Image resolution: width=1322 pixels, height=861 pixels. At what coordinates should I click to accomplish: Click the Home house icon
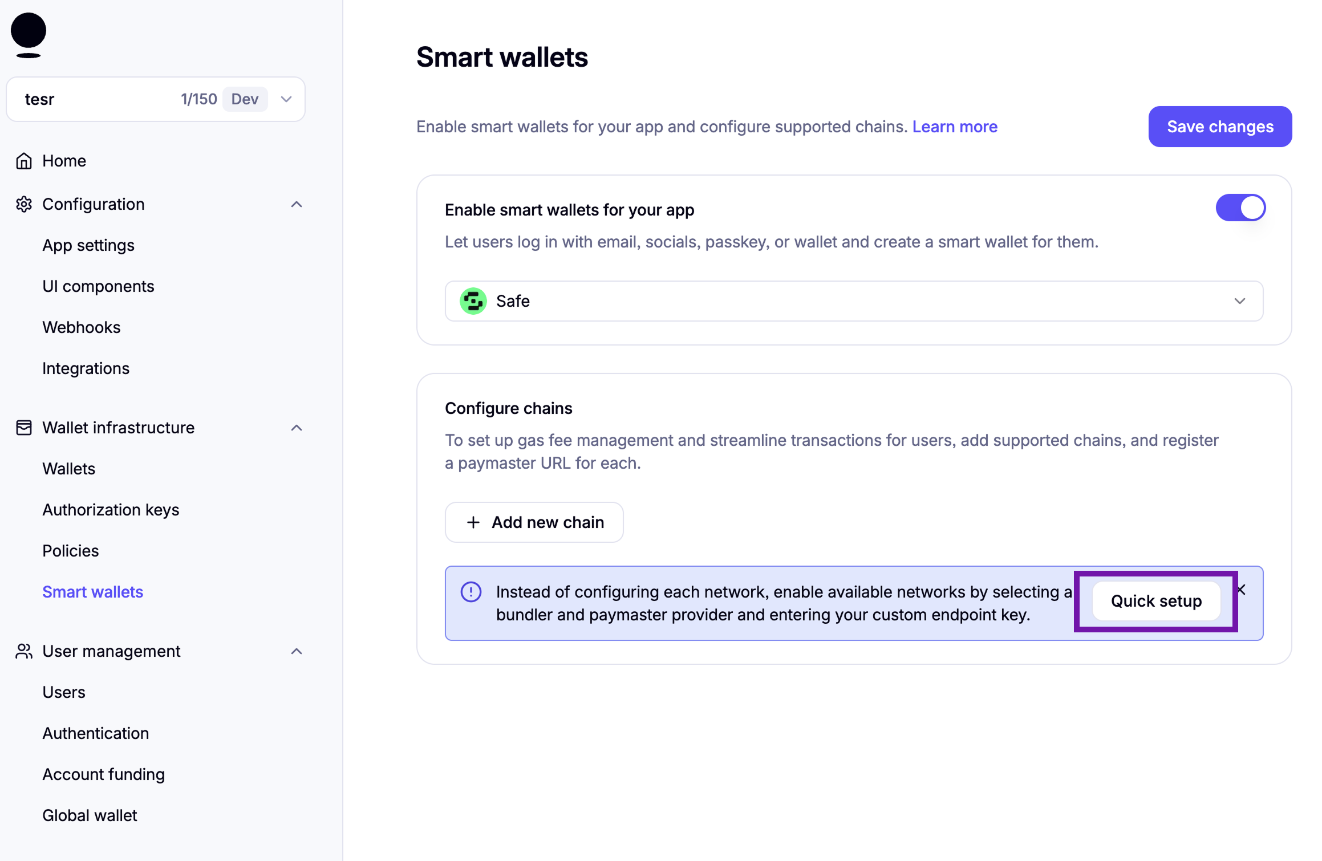pos(24,161)
